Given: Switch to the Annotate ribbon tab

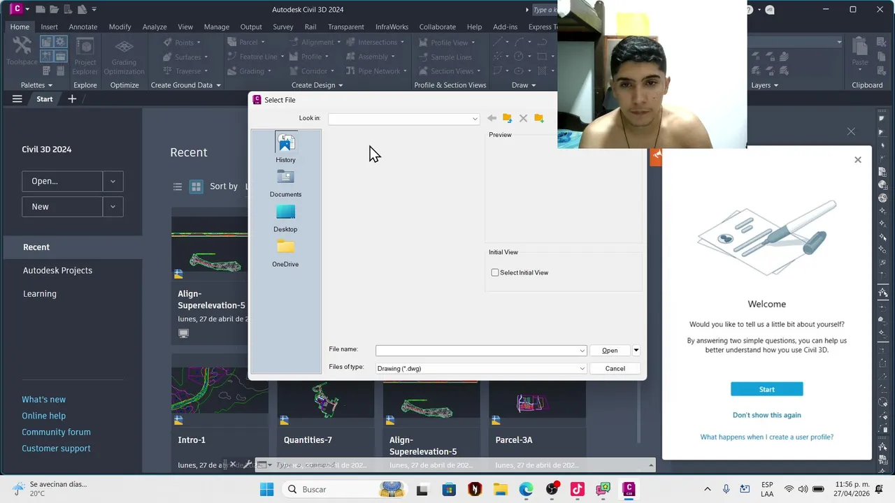Looking at the screenshot, I should (x=83, y=27).
